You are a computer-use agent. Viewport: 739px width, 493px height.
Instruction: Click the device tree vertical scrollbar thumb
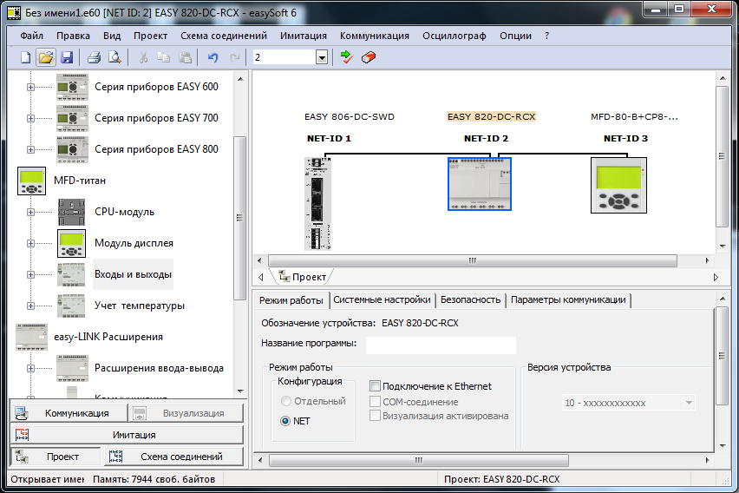[239, 218]
